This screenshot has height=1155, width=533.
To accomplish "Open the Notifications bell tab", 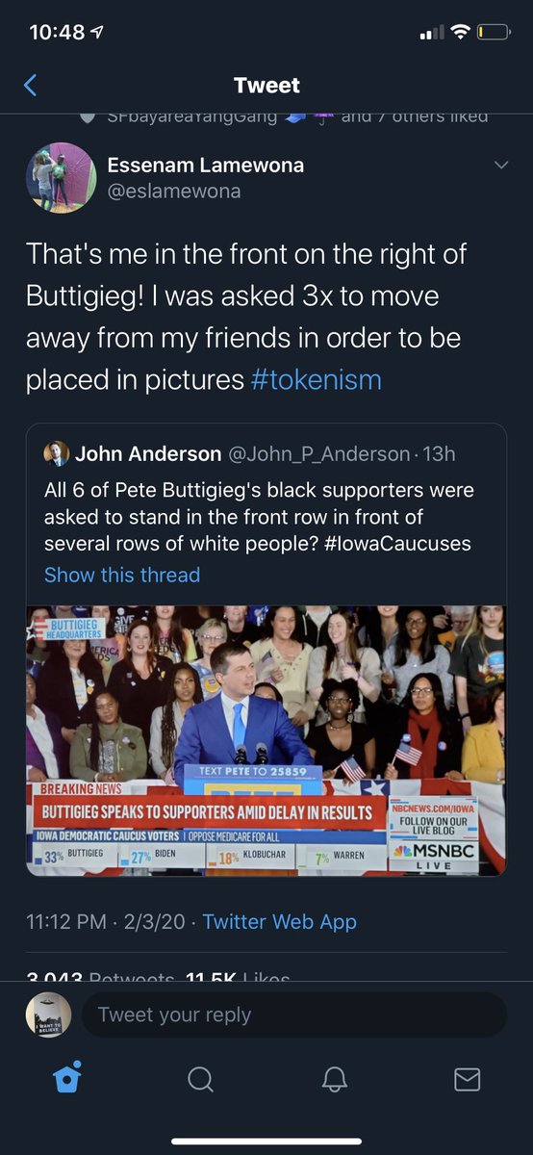I will (334, 1079).
